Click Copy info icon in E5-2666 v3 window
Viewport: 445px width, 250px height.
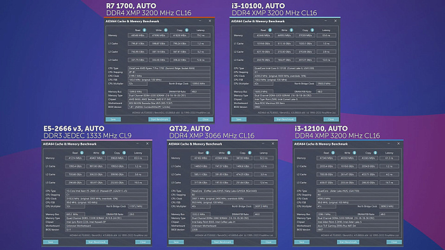[x=124, y=153]
